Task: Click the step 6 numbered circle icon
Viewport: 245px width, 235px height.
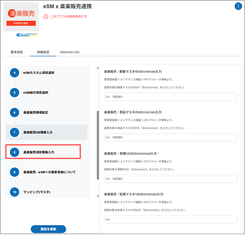Action: (x=14, y=113)
